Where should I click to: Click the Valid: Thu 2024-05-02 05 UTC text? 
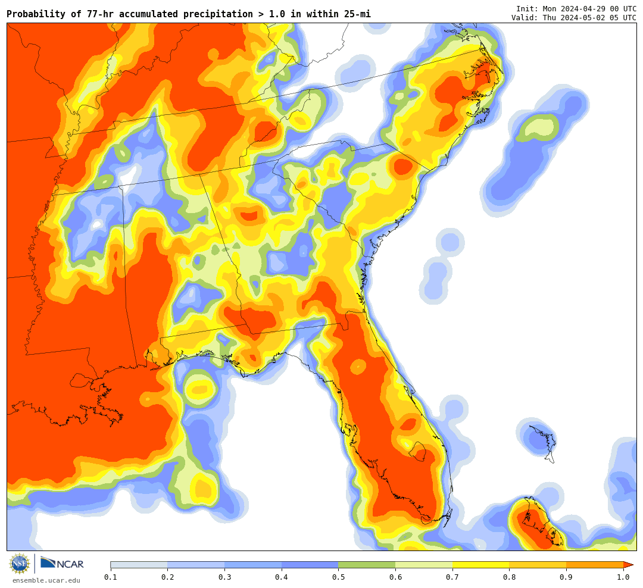pyautogui.click(x=574, y=18)
